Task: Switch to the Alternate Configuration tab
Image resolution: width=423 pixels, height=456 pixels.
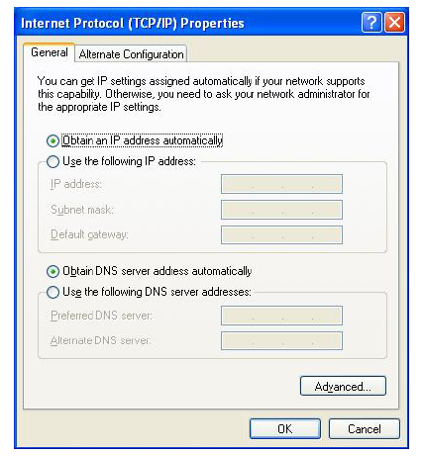Action: pos(131,54)
